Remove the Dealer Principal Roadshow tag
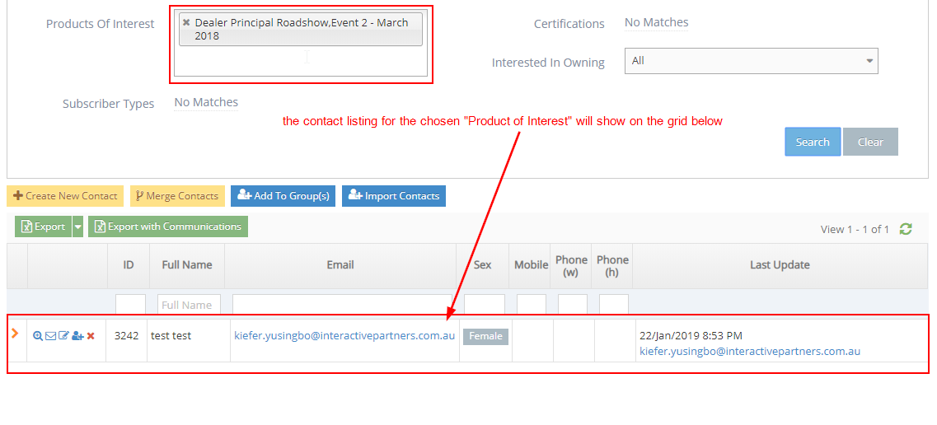 tap(186, 22)
